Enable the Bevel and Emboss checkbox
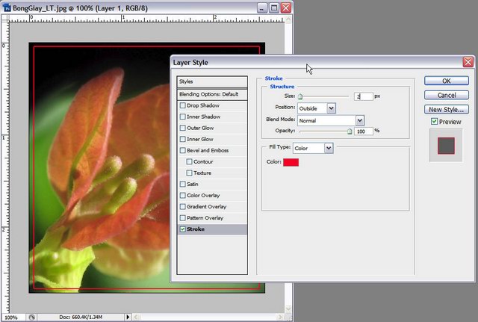Image resolution: width=478 pixels, height=322 pixels. [x=183, y=151]
